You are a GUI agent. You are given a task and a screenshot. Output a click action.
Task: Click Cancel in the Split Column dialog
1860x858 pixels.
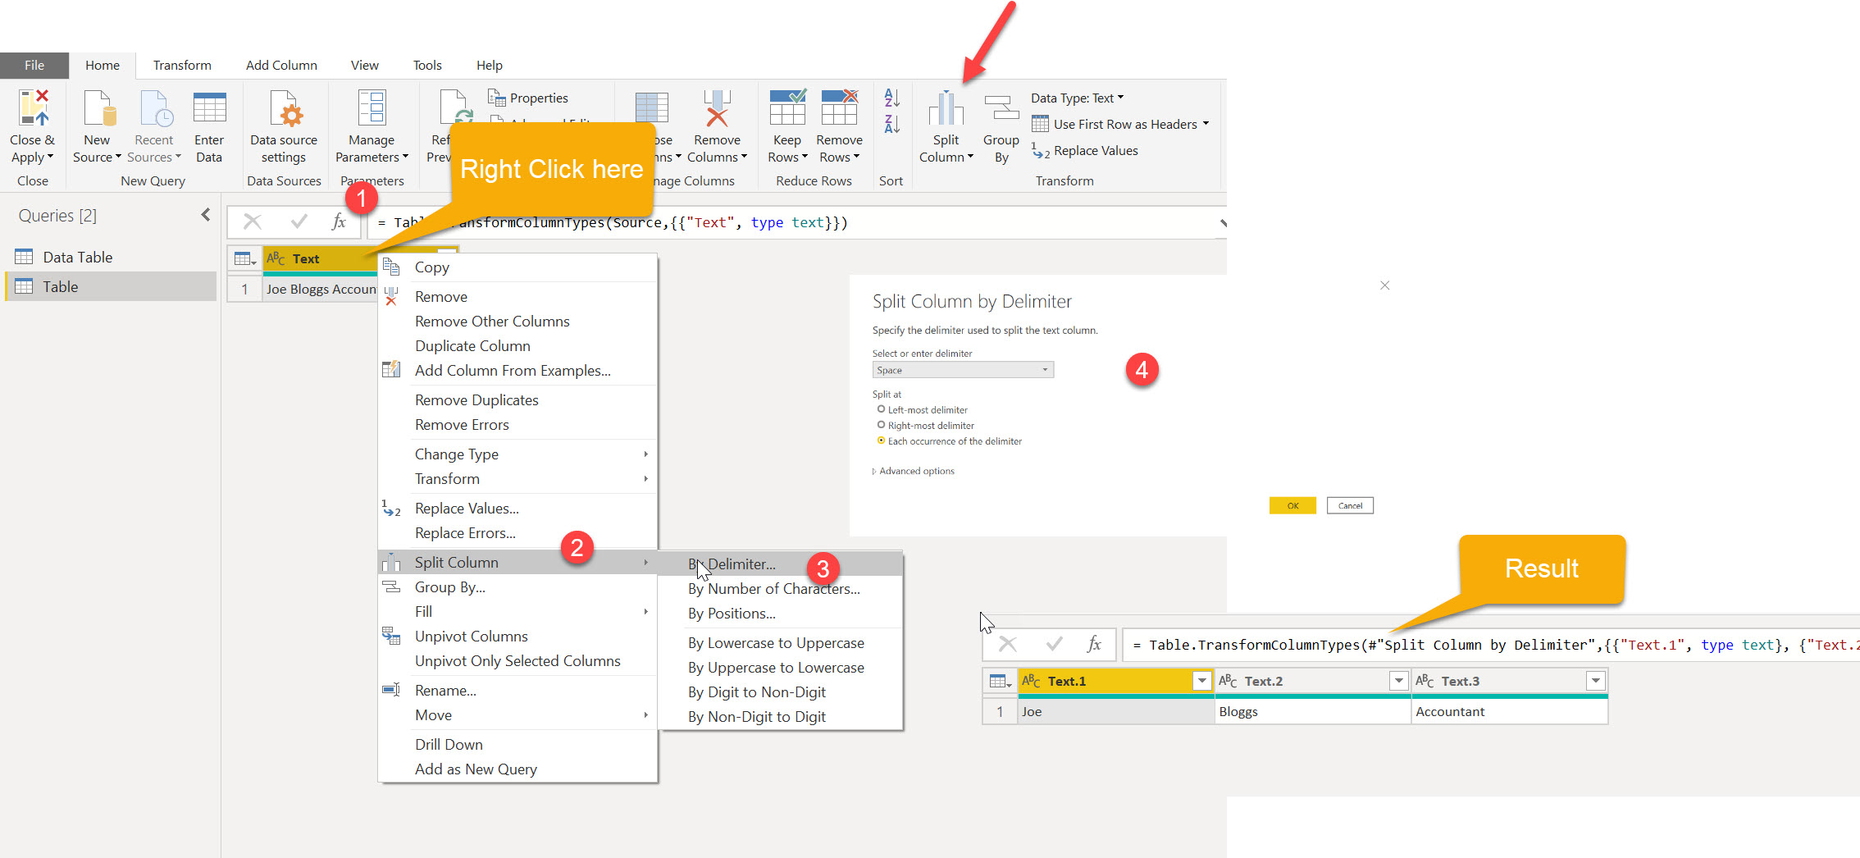click(1350, 505)
